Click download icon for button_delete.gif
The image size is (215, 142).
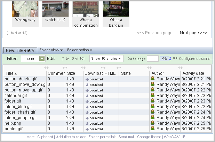tap(87, 79)
